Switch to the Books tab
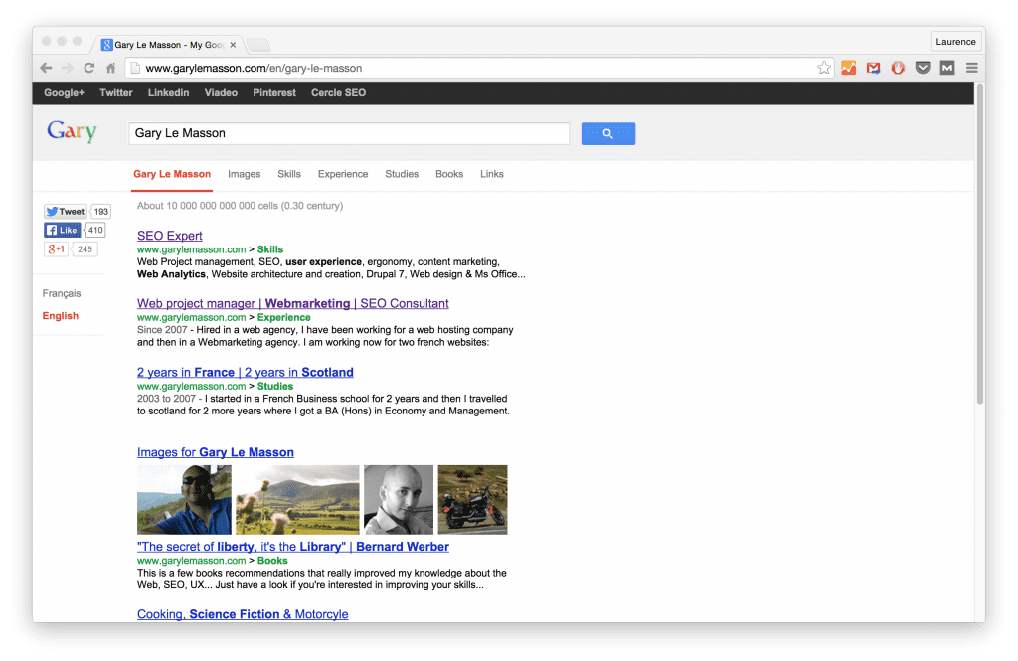Screen dimensions: 1018x661 (449, 174)
